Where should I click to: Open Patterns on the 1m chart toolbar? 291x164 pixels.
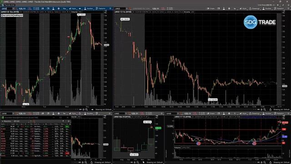click(279, 9)
